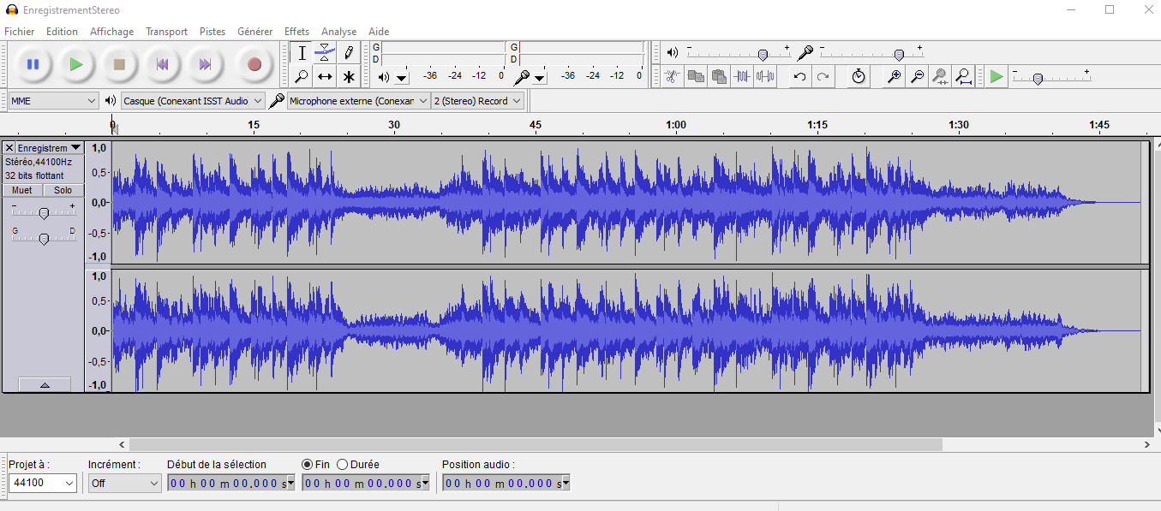This screenshot has width=1161, height=511.
Task: Click the Début de la sélection time field
Action: point(230,484)
